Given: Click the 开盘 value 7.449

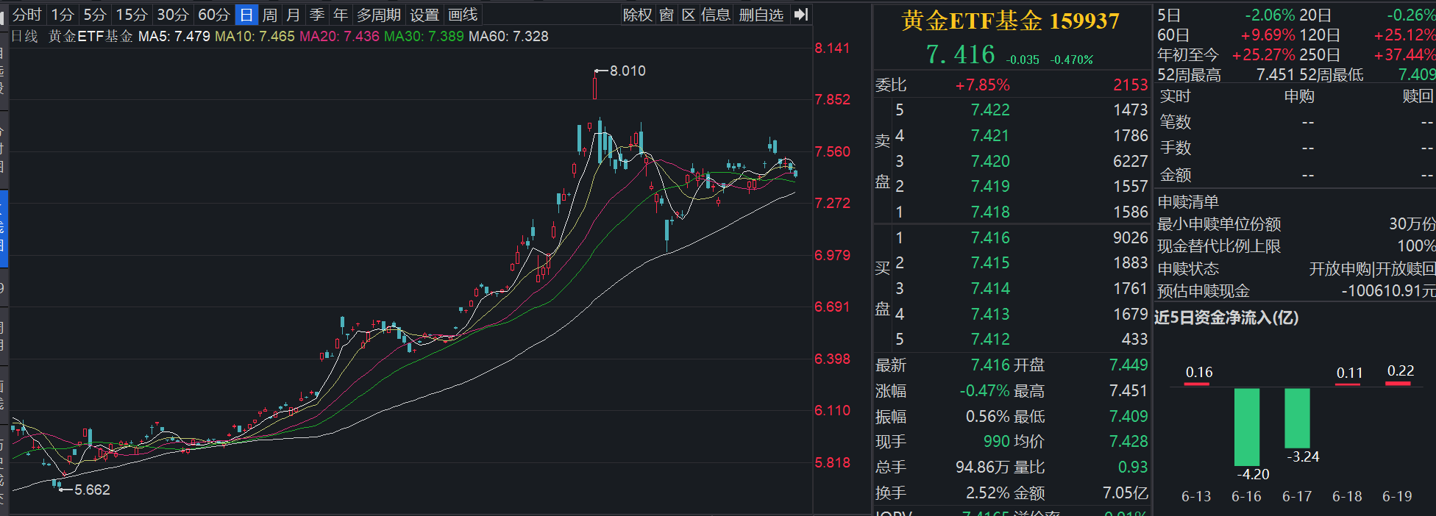Looking at the screenshot, I should [1128, 365].
